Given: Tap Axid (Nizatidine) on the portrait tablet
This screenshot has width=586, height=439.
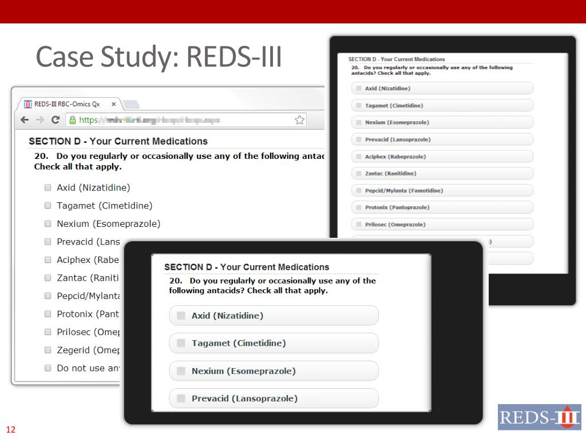Looking at the screenshot, I should (x=442, y=89).
